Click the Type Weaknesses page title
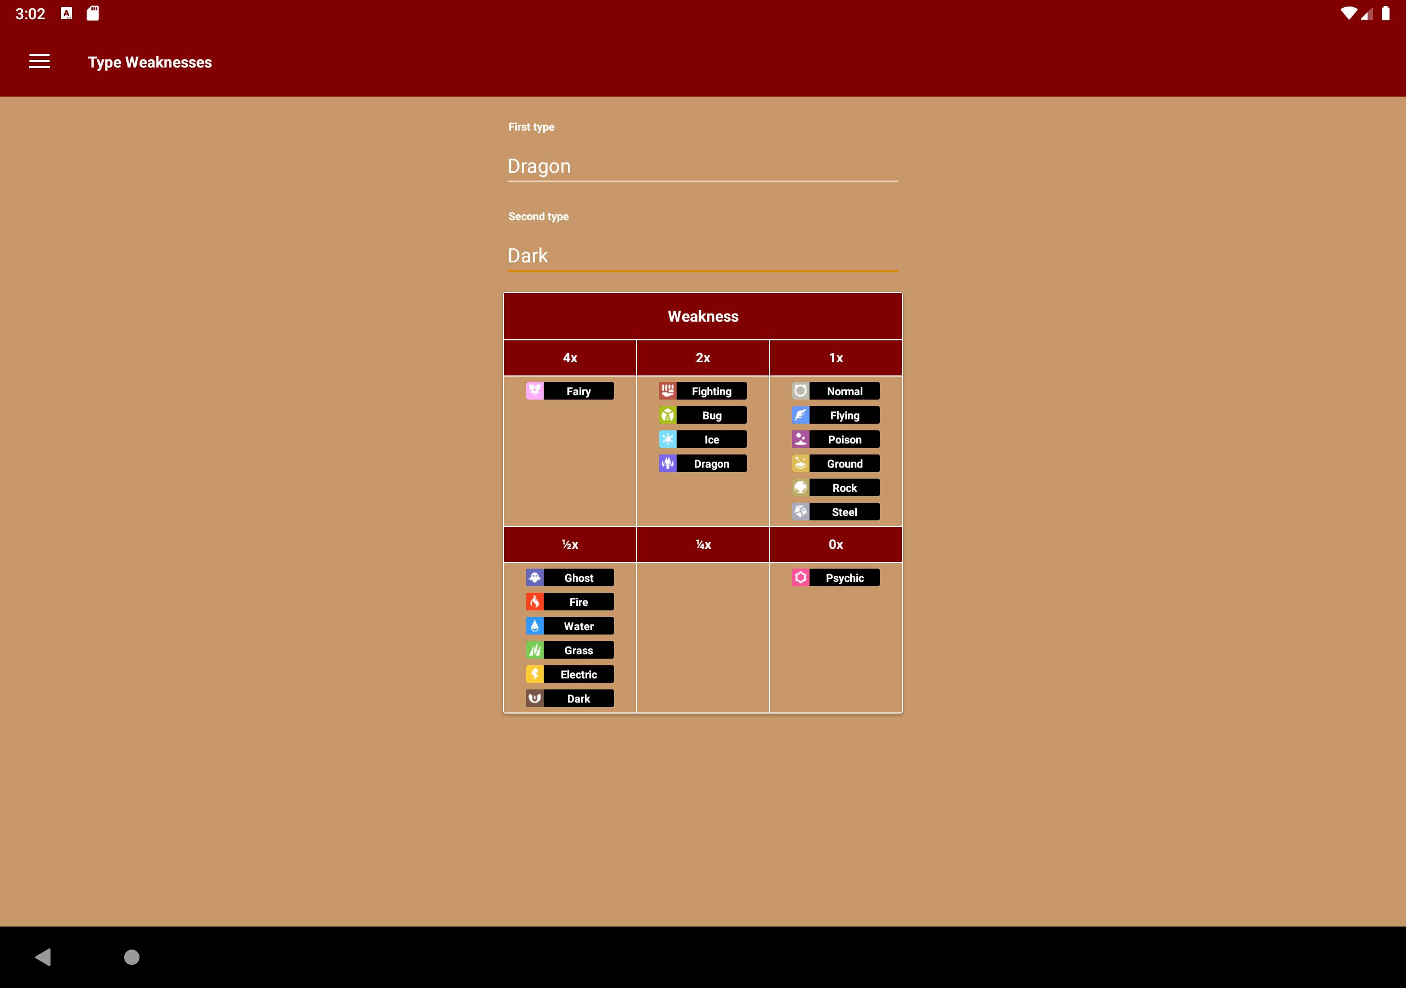1406x988 pixels. (150, 63)
